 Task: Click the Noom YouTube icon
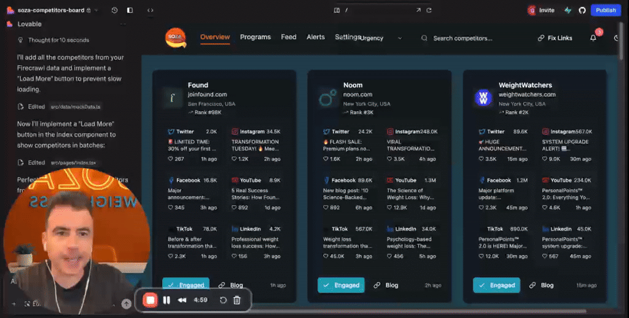click(390, 180)
